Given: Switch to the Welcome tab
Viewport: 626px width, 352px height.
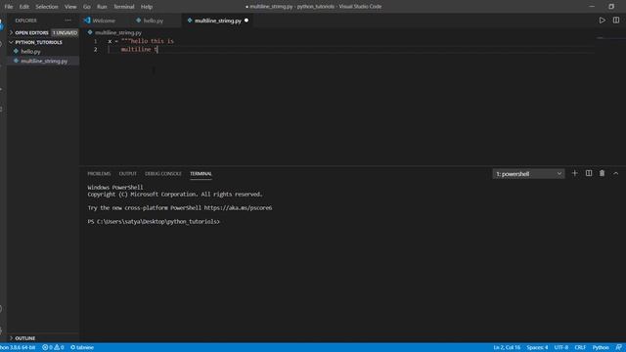Looking at the screenshot, I should pos(105,21).
